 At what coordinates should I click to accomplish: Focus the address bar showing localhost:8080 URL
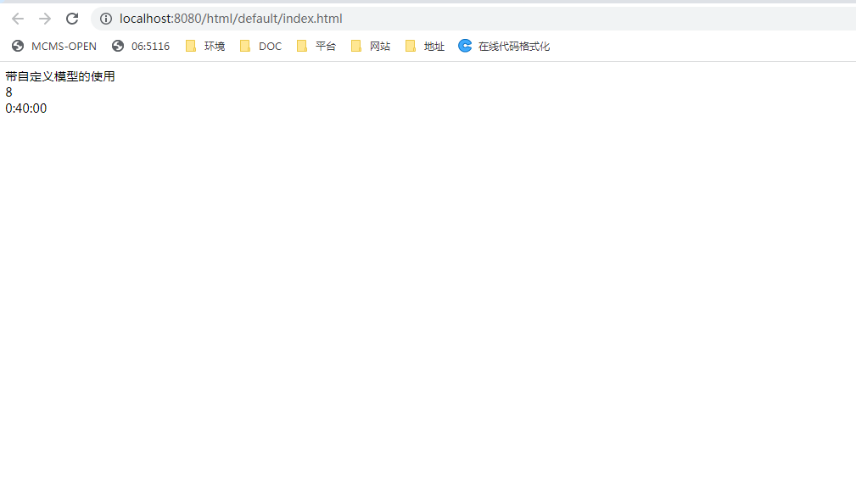pyautogui.click(x=424, y=19)
